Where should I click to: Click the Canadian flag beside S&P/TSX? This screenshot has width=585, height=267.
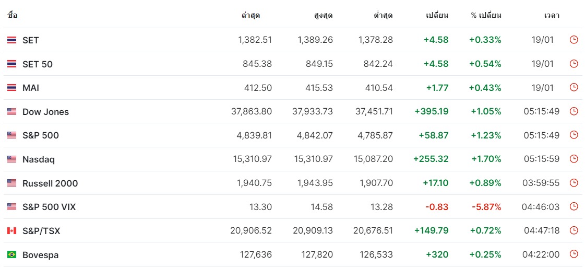(11, 231)
